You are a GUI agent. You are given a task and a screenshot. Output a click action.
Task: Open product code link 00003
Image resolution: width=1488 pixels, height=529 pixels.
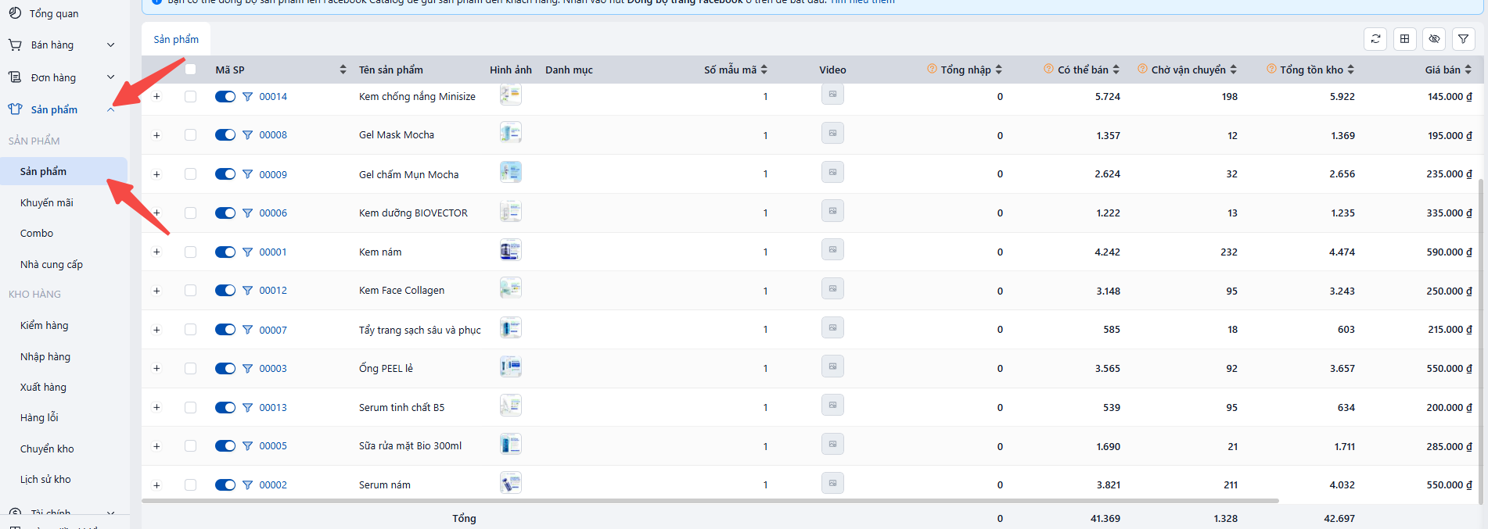point(273,369)
